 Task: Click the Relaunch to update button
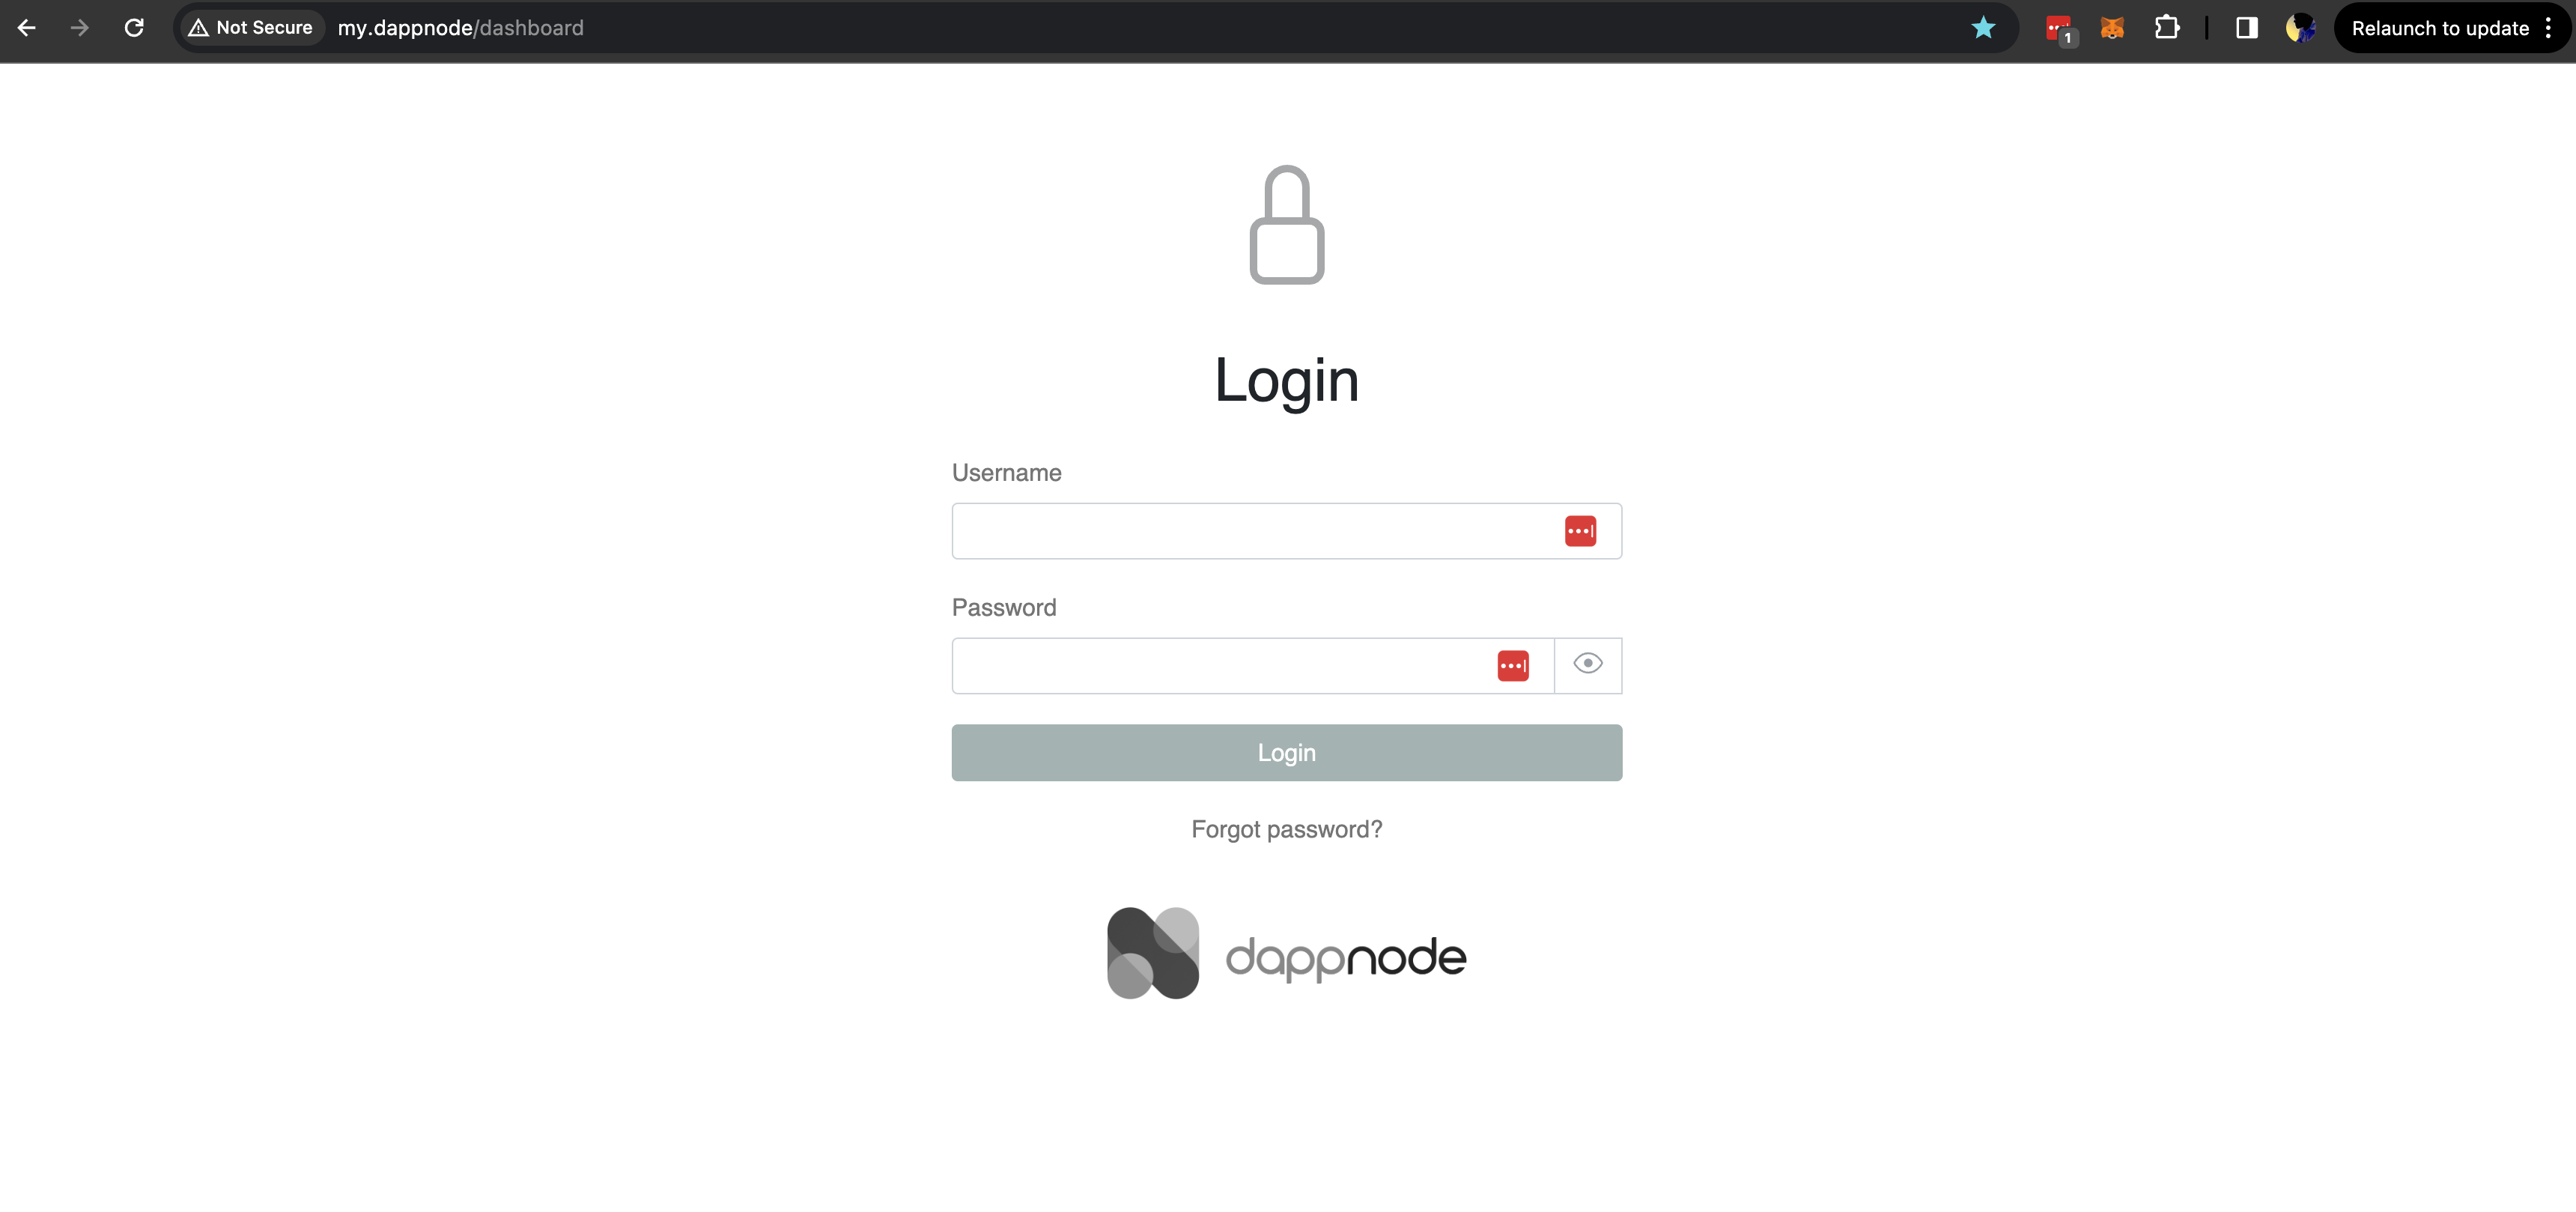pyautogui.click(x=2440, y=28)
